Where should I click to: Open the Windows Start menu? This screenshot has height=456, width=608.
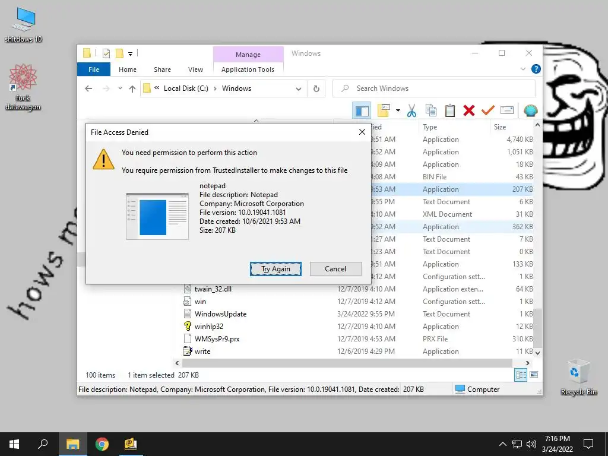[x=14, y=444]
